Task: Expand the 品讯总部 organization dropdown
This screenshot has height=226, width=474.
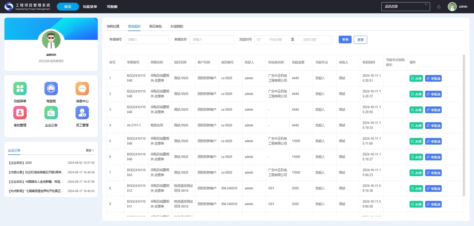Action: 405,6
